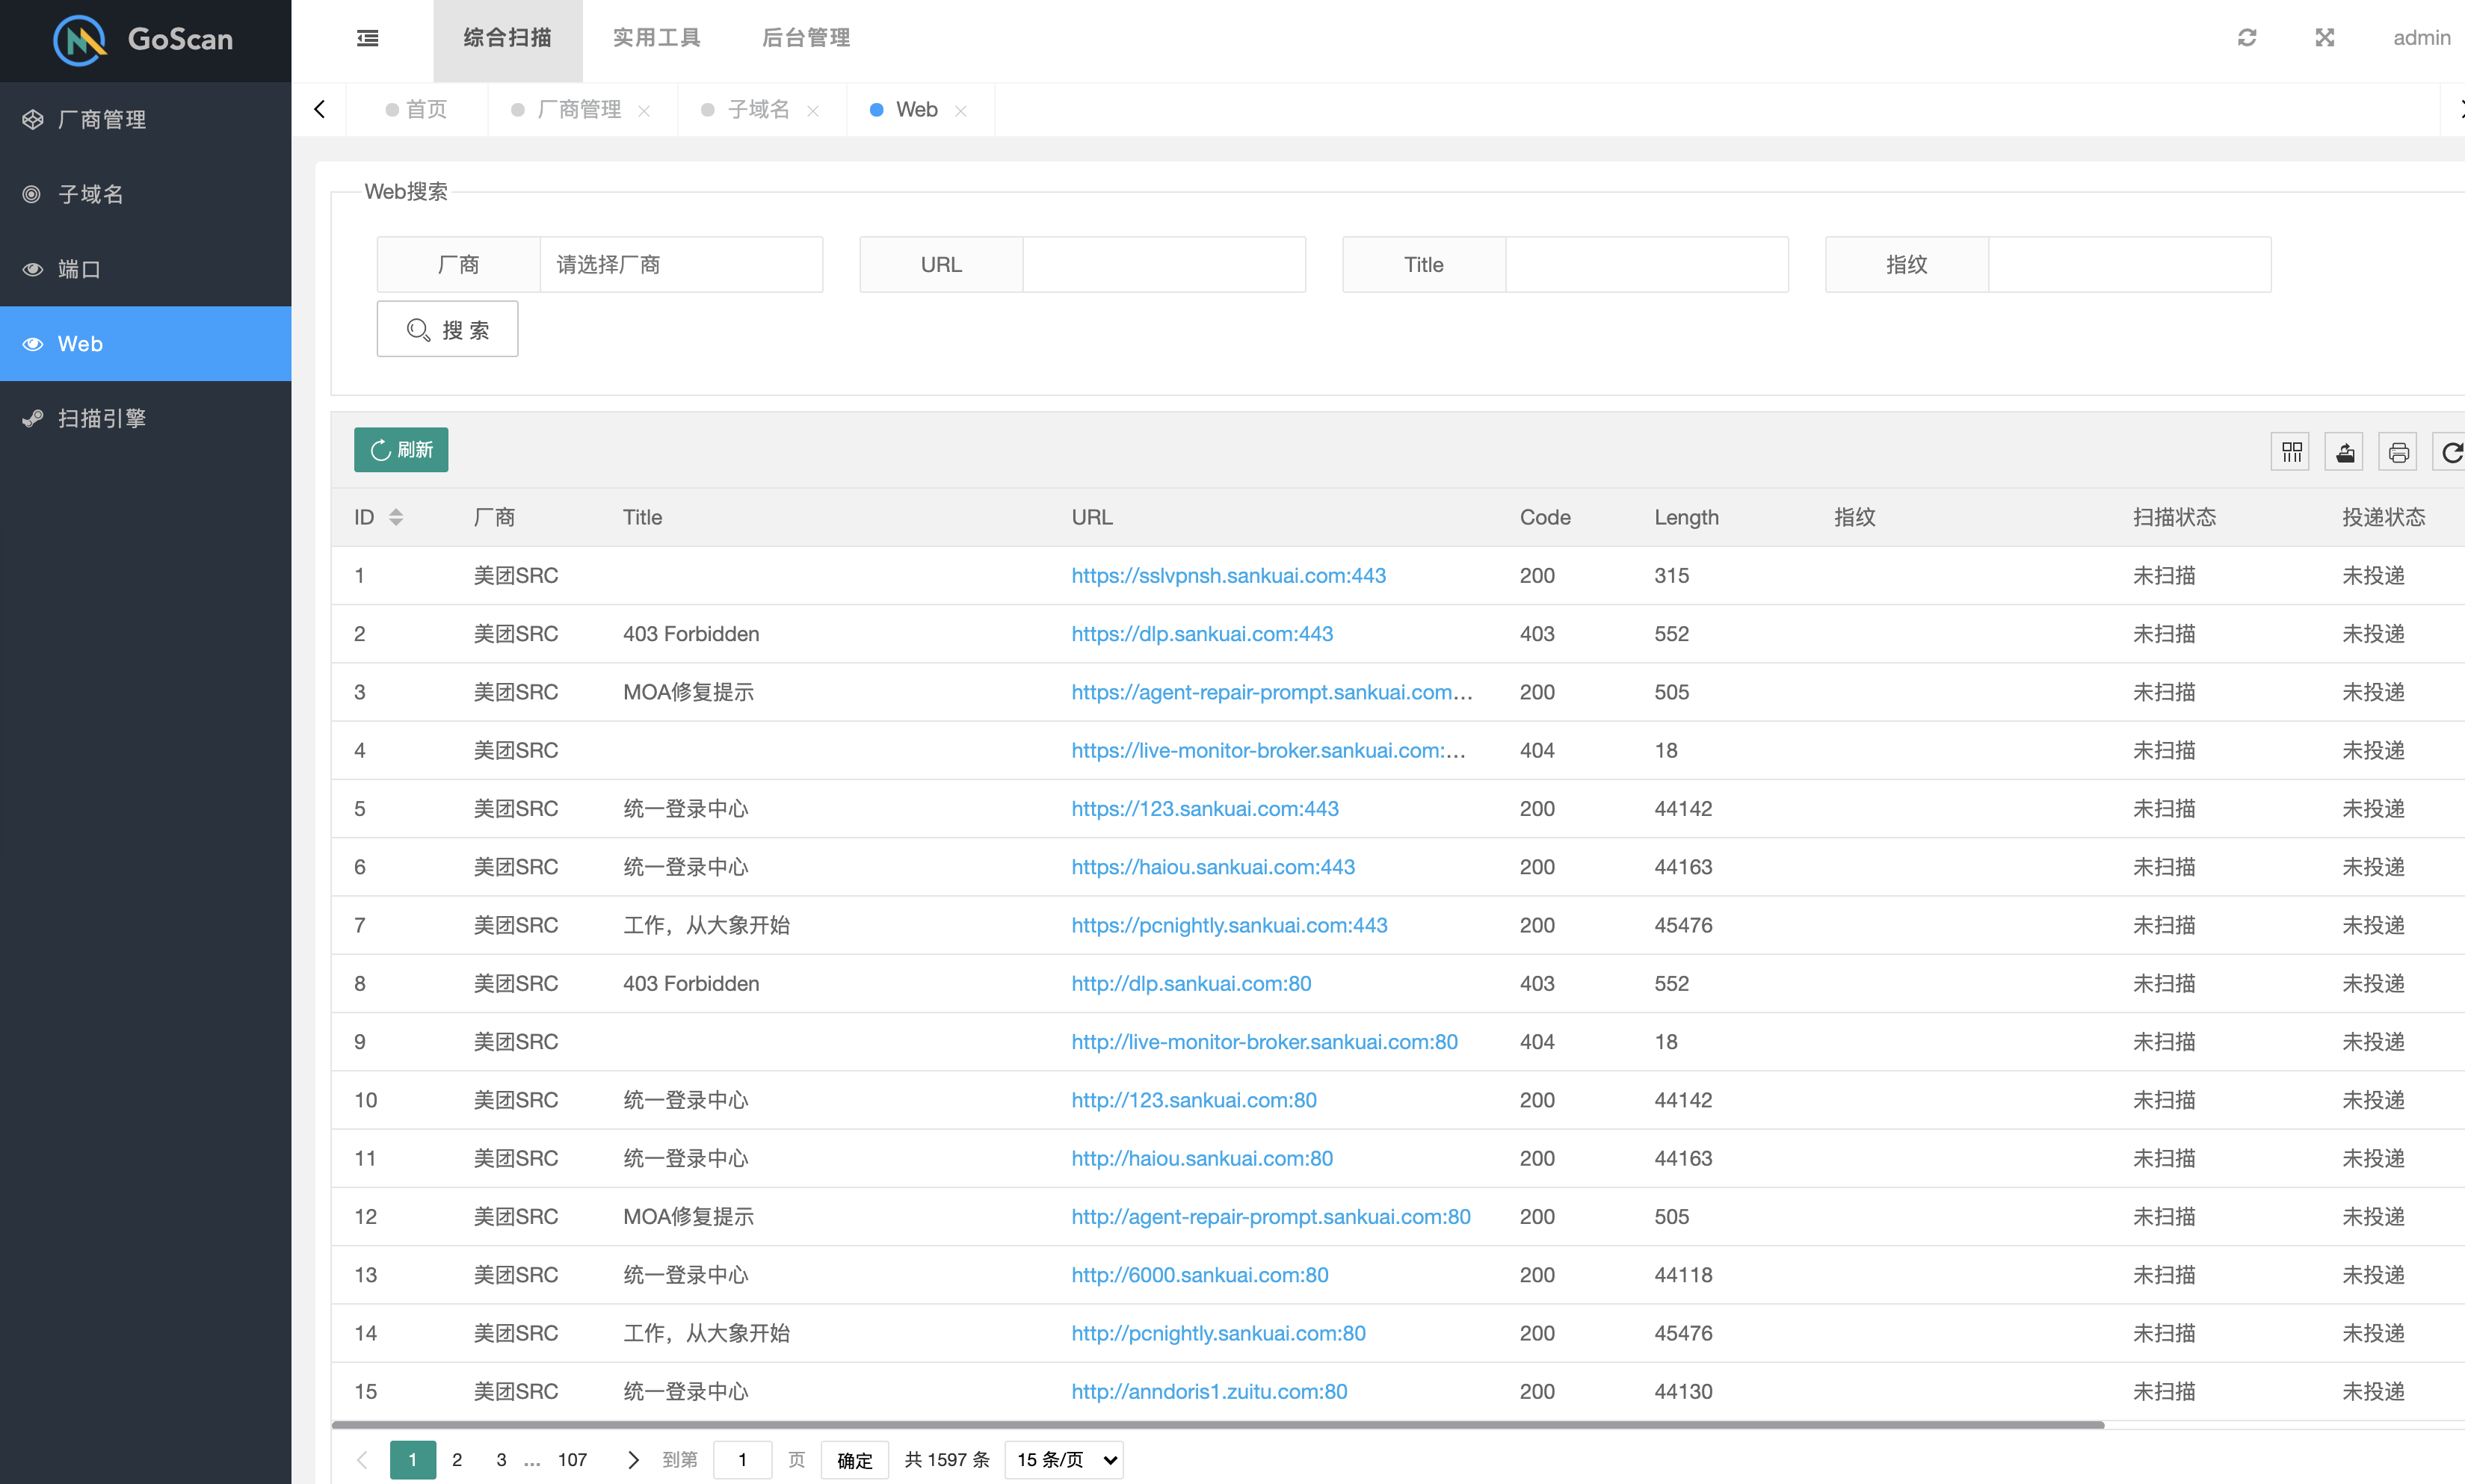Click the Length column header
Screen dimensions: 2465x1484
point(1686,517)
